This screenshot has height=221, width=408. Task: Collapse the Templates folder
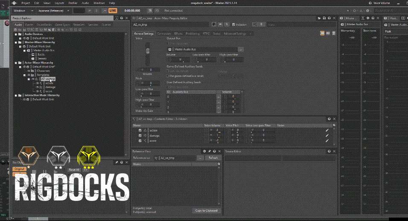tap(24, 75)
